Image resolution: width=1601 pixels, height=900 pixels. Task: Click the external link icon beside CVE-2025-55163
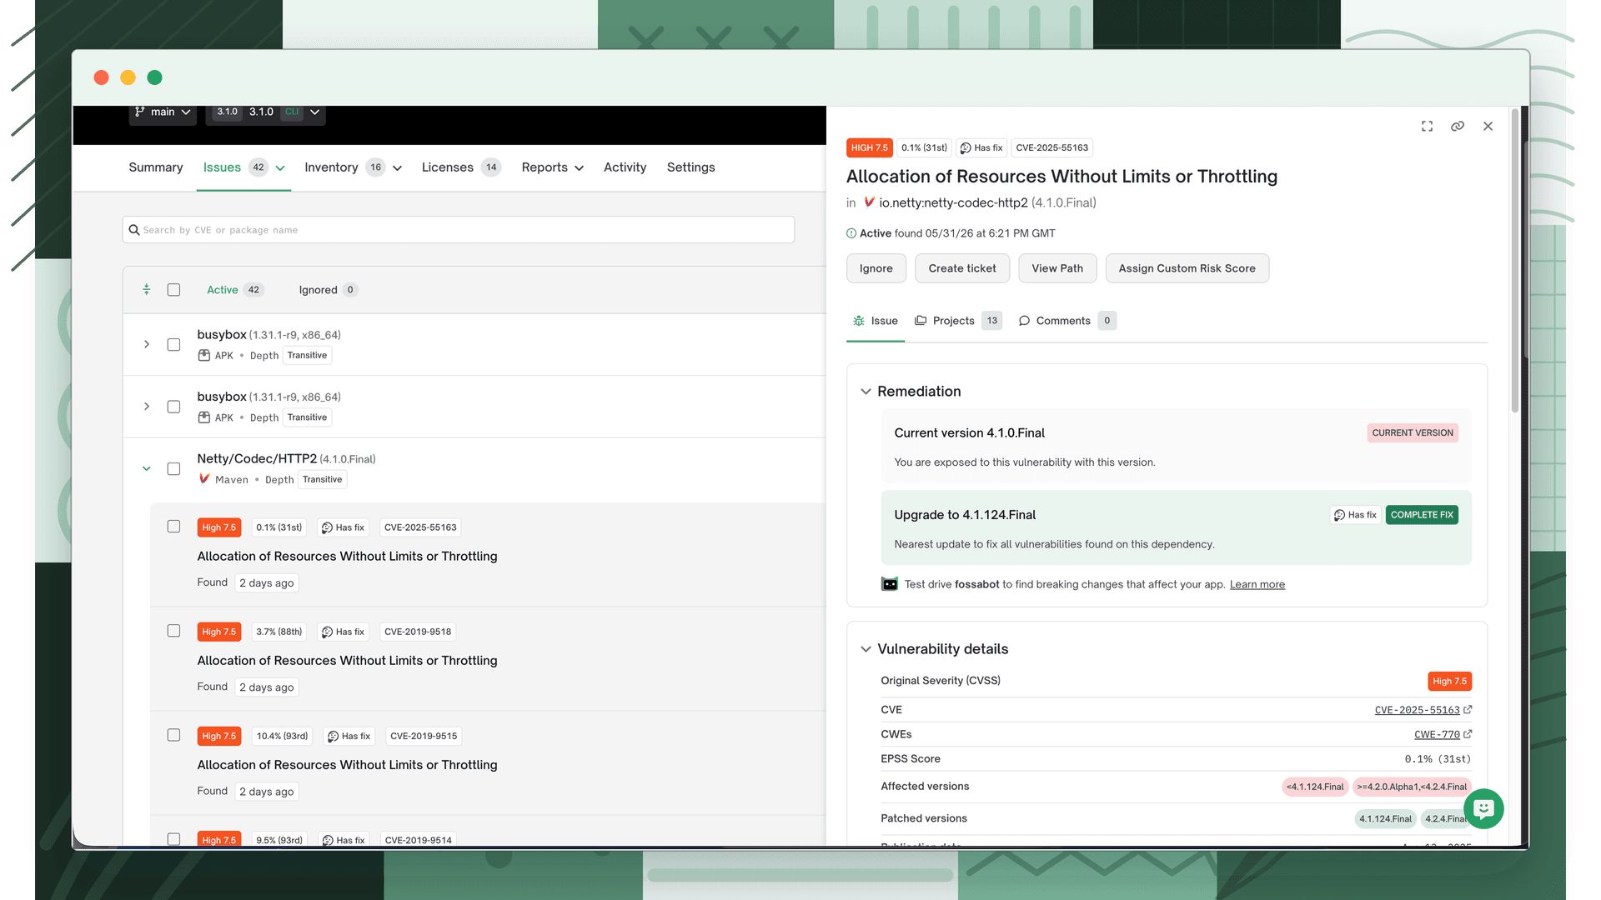pyautogui.click(x=1468, y=710)
